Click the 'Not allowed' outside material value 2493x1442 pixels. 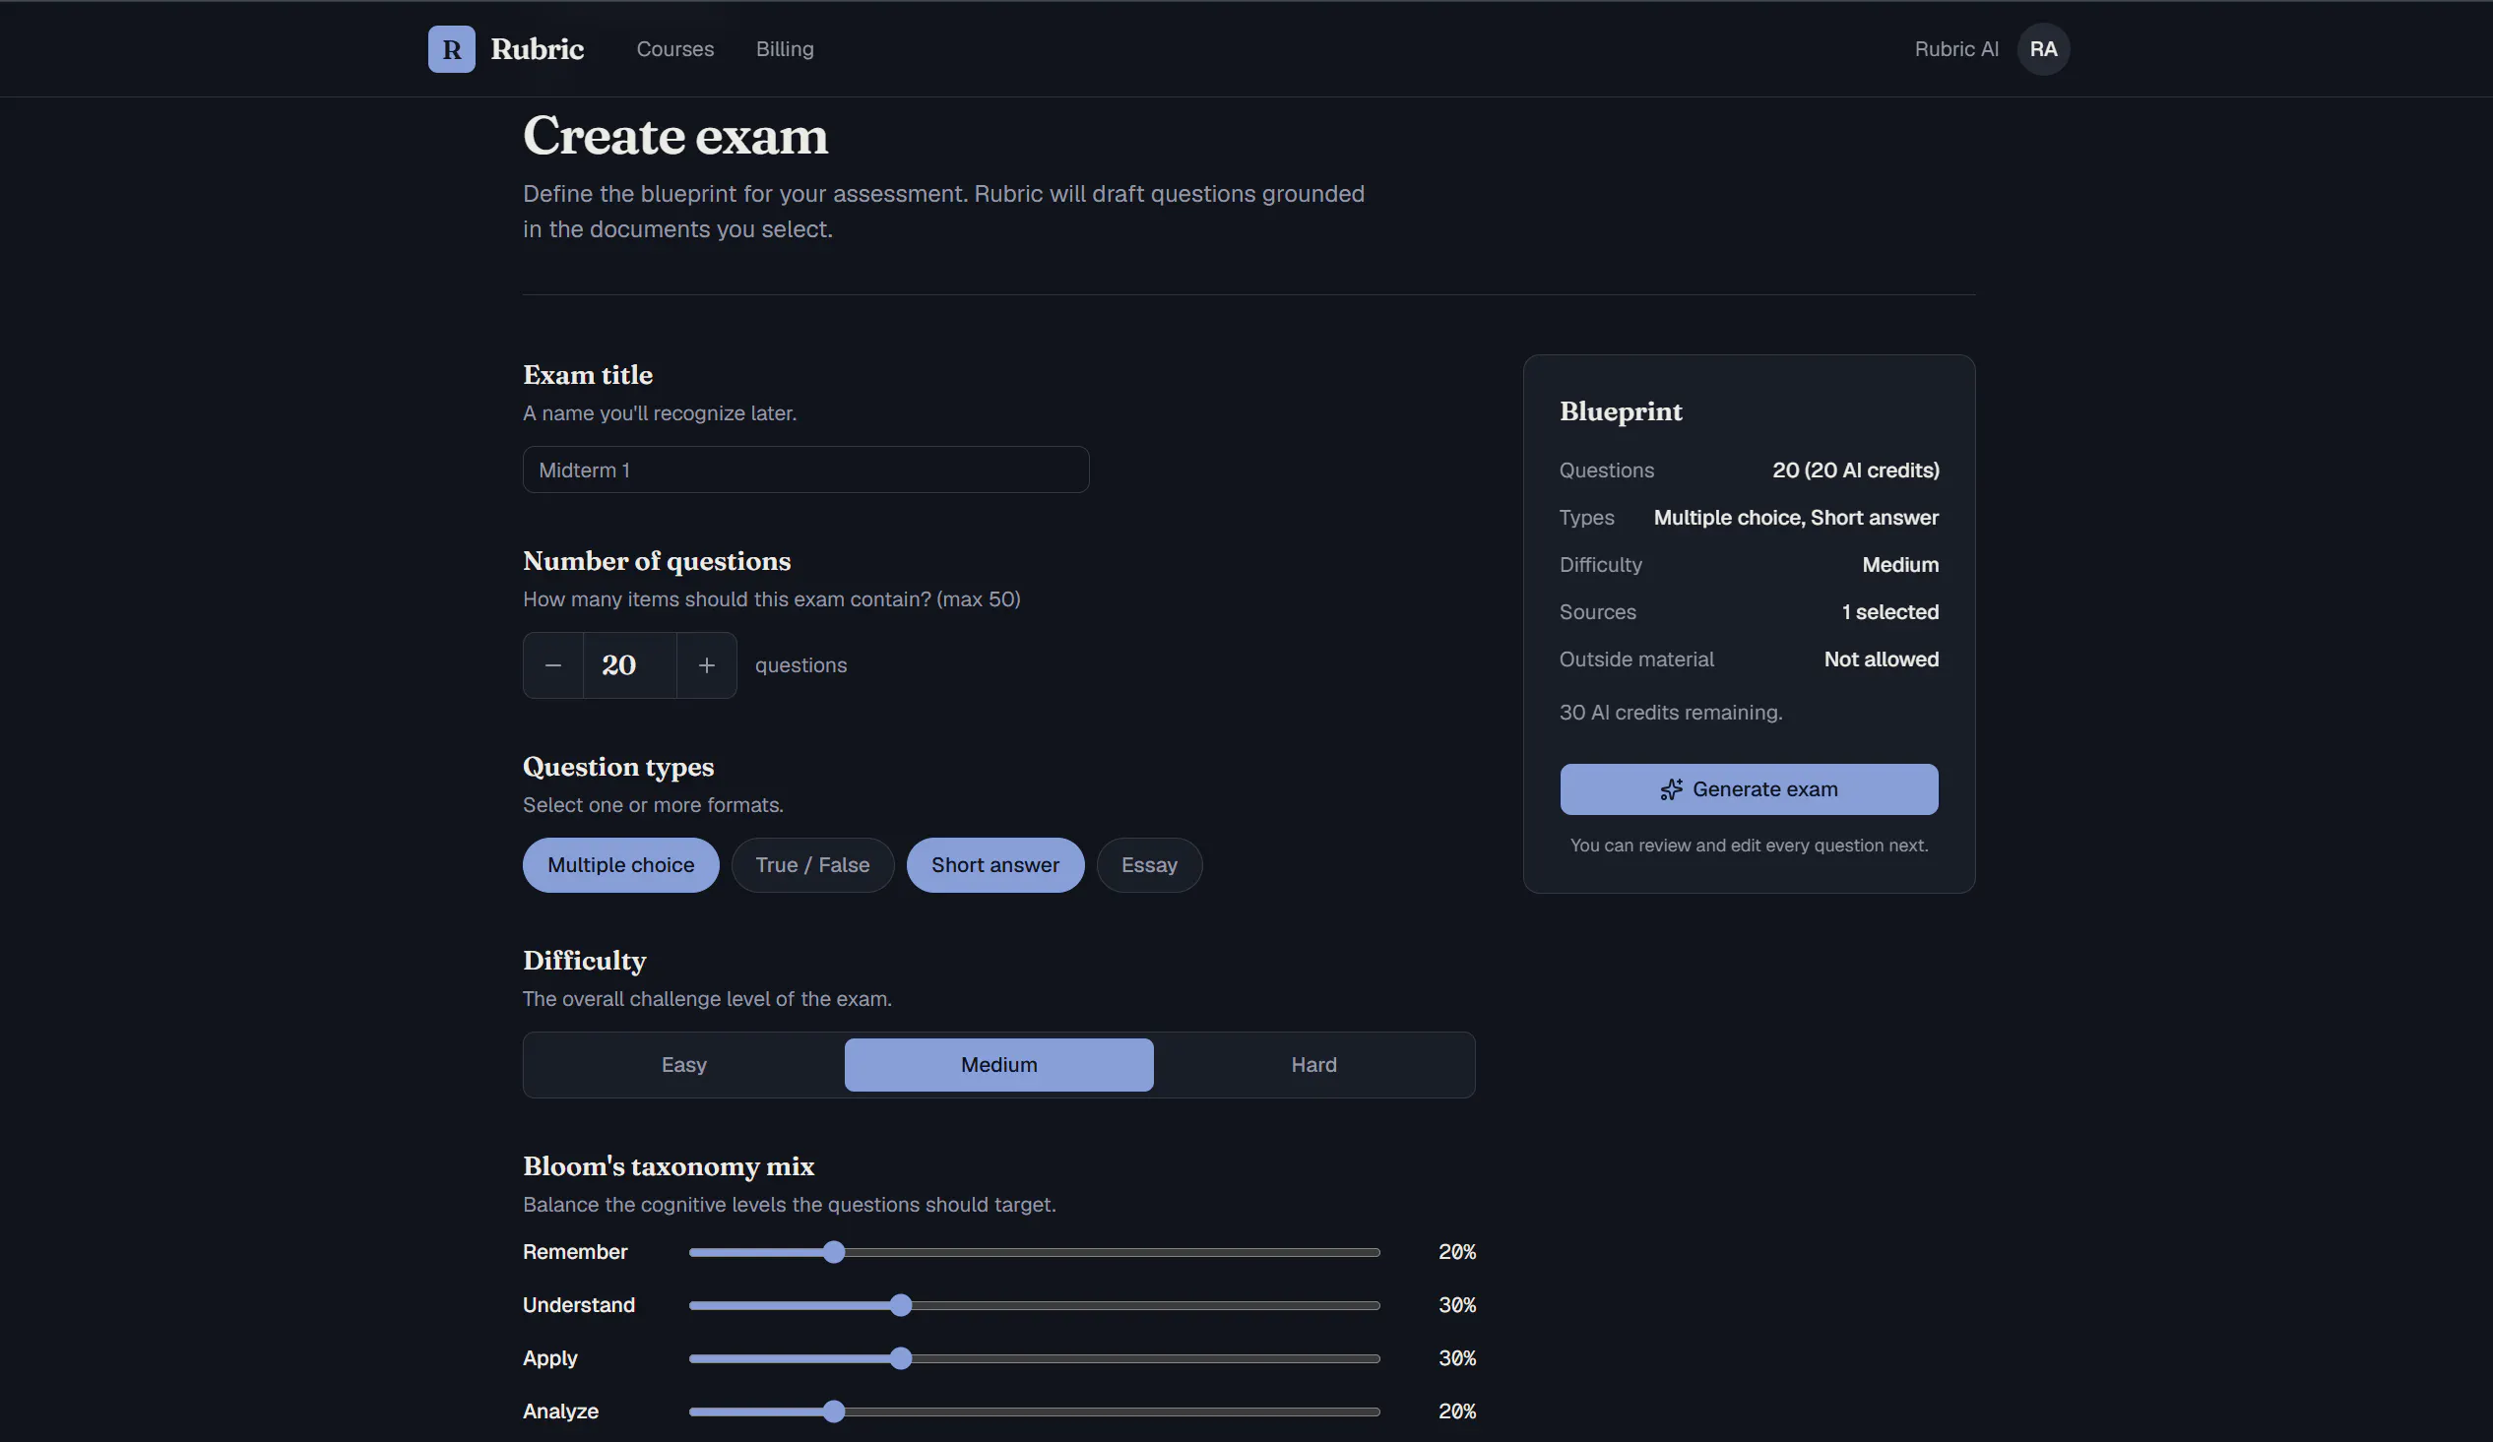(1881, 658)
